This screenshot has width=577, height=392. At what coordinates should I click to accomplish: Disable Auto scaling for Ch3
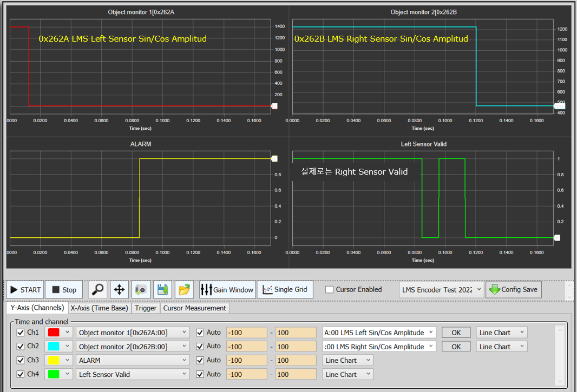[200, 360]
